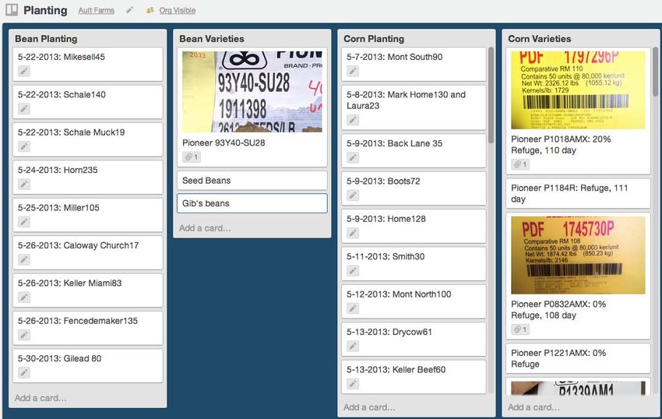Add a card to Corn Varieties list
The height and width of the screenshot is (419, 662).
[x=533, y=407]
